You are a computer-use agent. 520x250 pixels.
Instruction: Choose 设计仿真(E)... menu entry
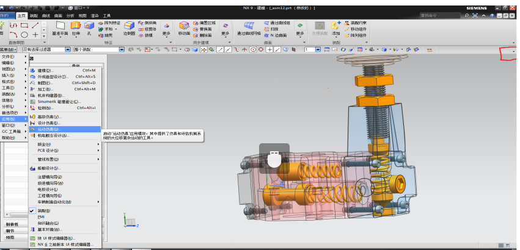(65, 123)
